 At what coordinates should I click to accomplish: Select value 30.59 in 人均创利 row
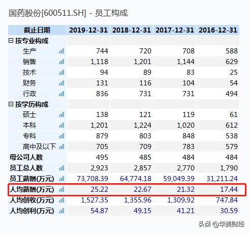click(x=229, y=211)
